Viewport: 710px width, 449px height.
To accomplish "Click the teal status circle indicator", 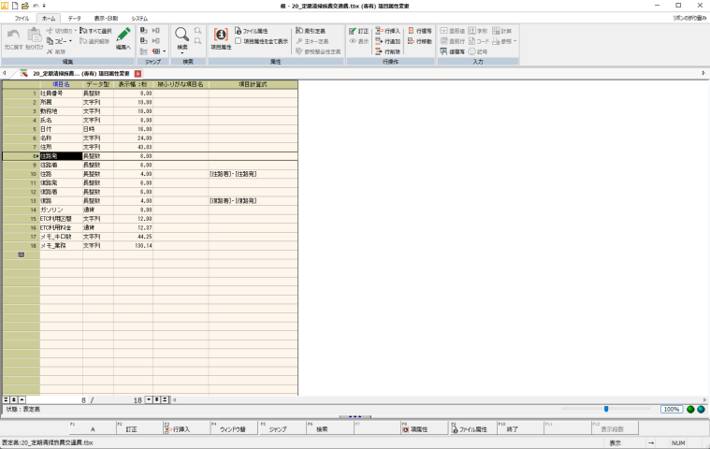I will pyautogui.click(x=701, y=409).
